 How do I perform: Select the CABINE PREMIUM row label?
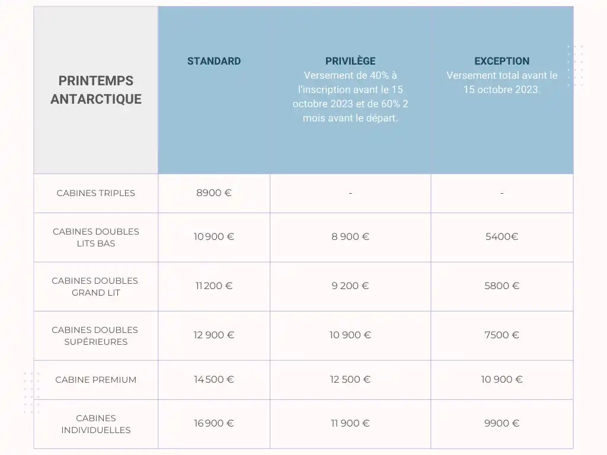click(96, 380)
